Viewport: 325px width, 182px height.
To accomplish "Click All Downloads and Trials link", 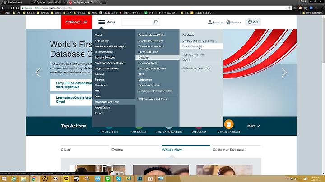I will pos(153,99).
